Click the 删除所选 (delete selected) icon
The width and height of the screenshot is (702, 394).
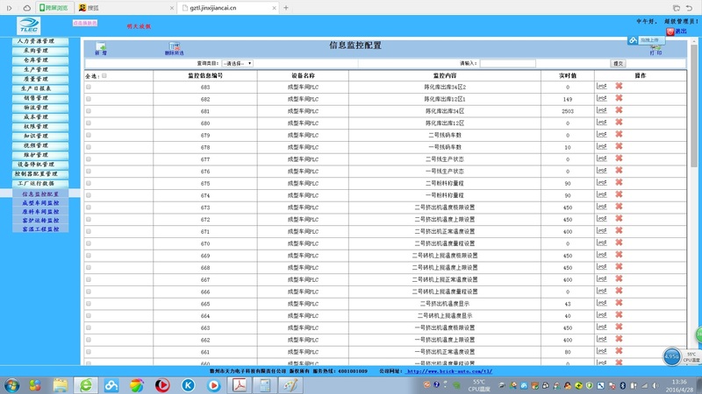coord(174,47)
